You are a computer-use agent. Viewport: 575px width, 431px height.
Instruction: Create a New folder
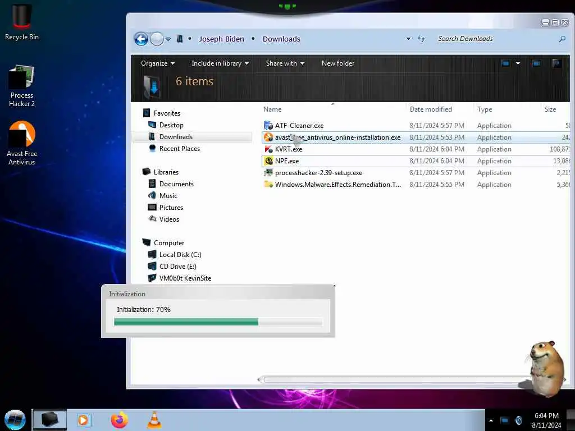[337, 63]
